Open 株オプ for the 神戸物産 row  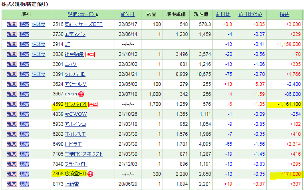click(x=38, y=54)
